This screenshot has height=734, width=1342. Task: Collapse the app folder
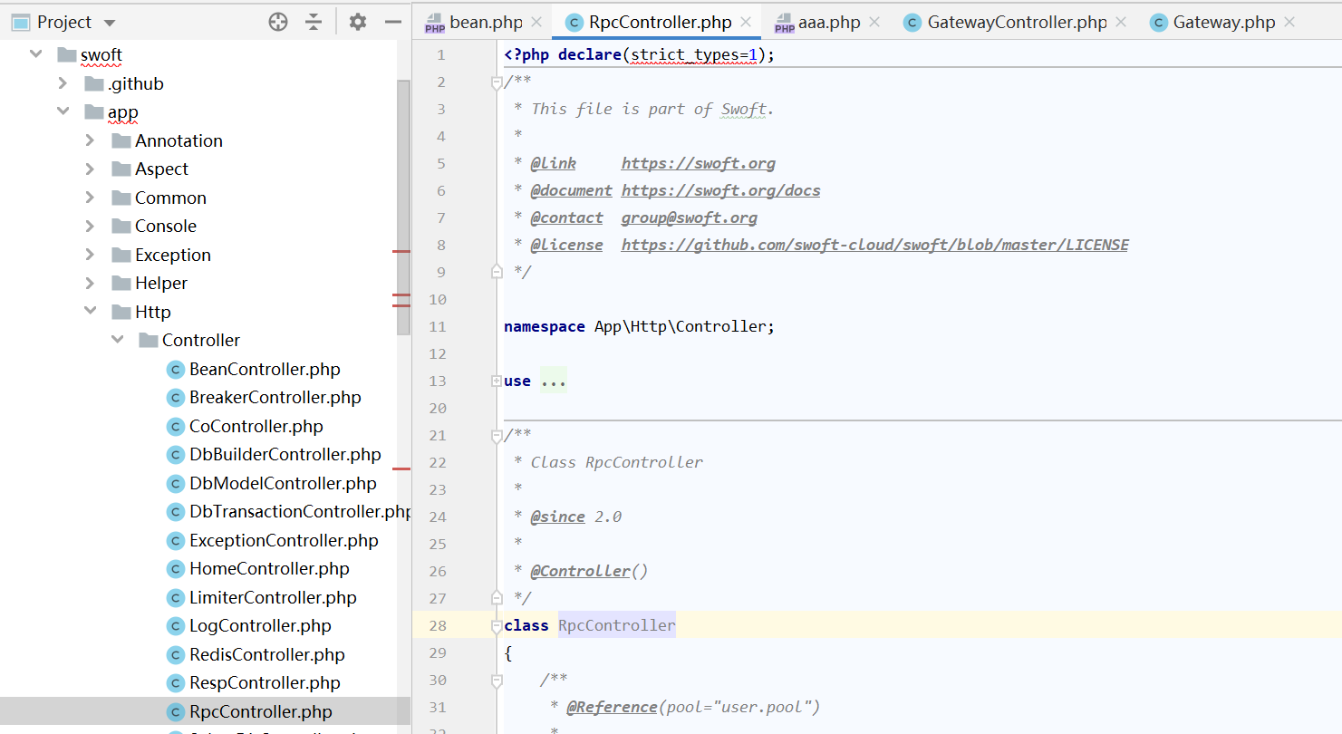point(63,111)
